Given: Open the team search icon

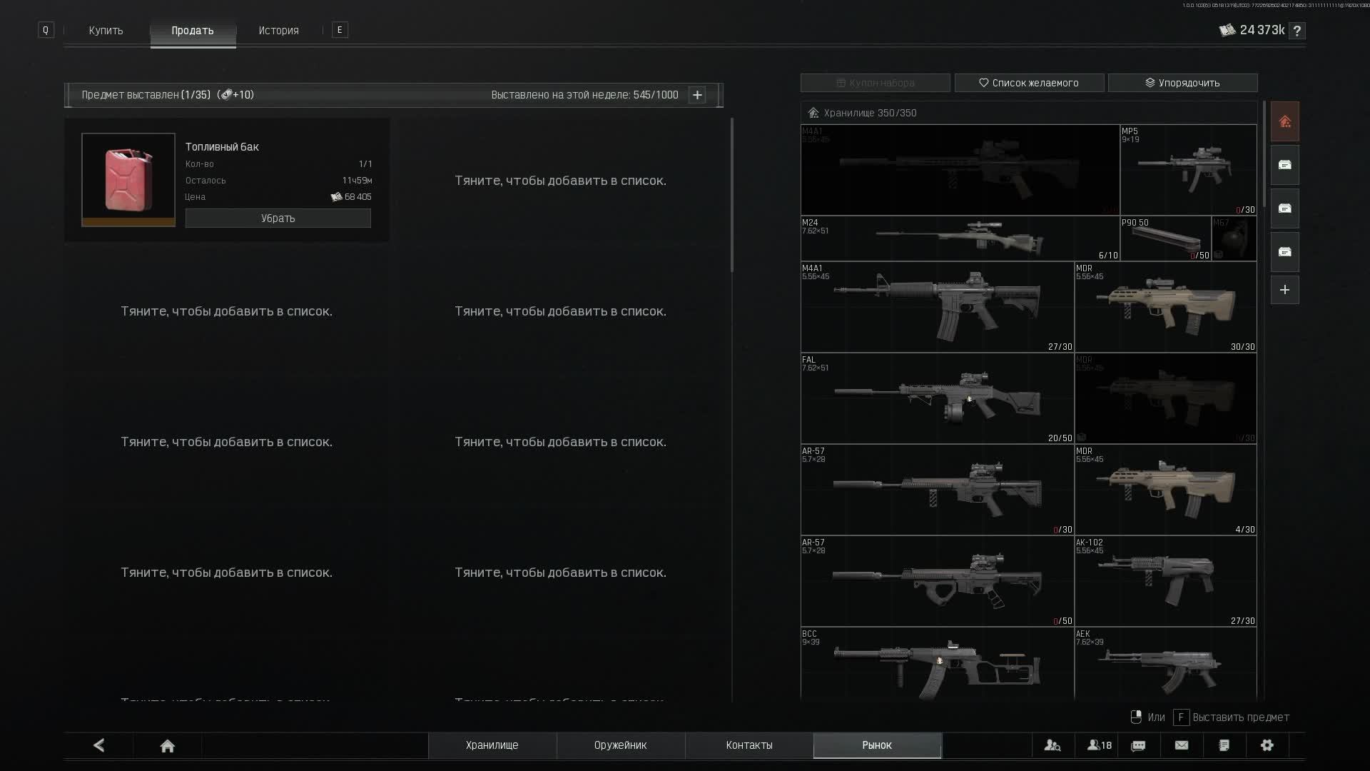Looking at the screenshot, I should click(x=1052, y=745).
